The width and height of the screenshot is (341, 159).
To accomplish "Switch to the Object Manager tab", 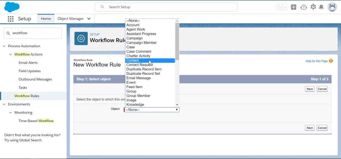I will point(70,19).
